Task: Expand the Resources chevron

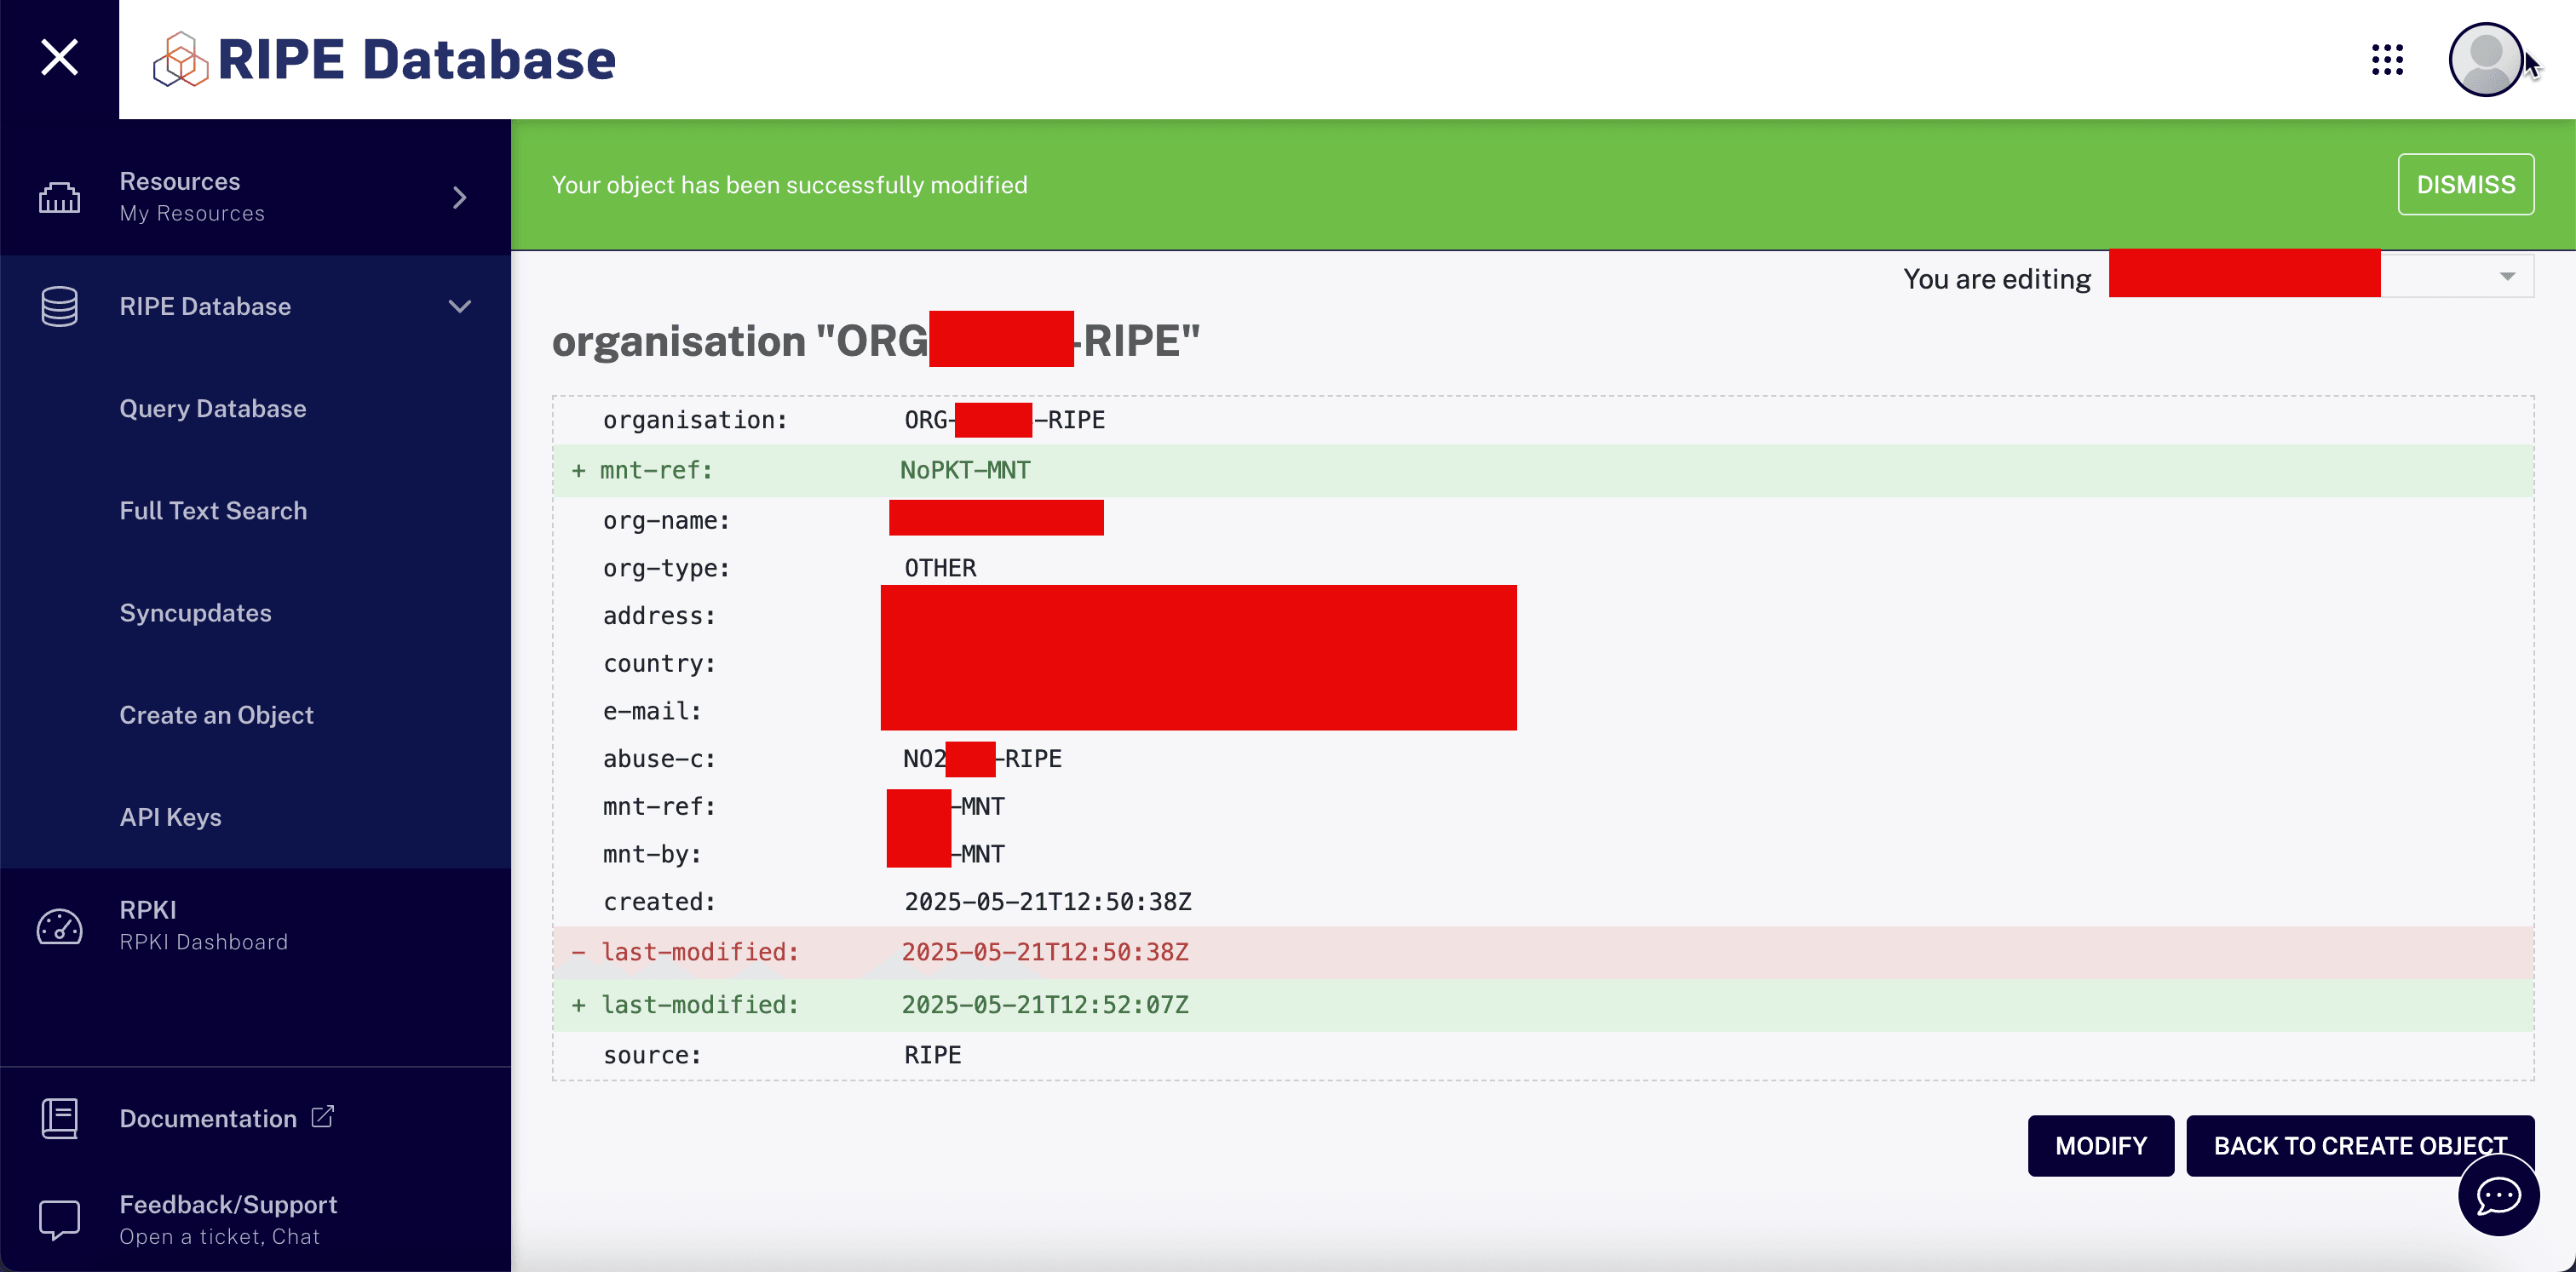Action: (x=459, y=197)
